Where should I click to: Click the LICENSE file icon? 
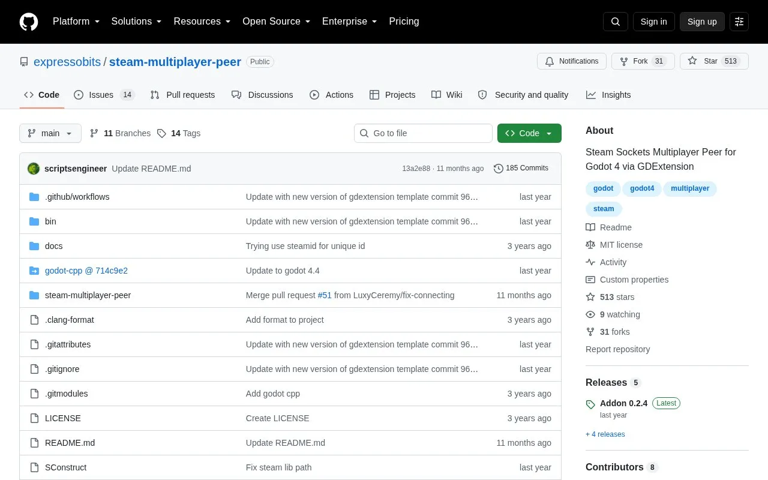pyautogui.click(x=34, y=418)
